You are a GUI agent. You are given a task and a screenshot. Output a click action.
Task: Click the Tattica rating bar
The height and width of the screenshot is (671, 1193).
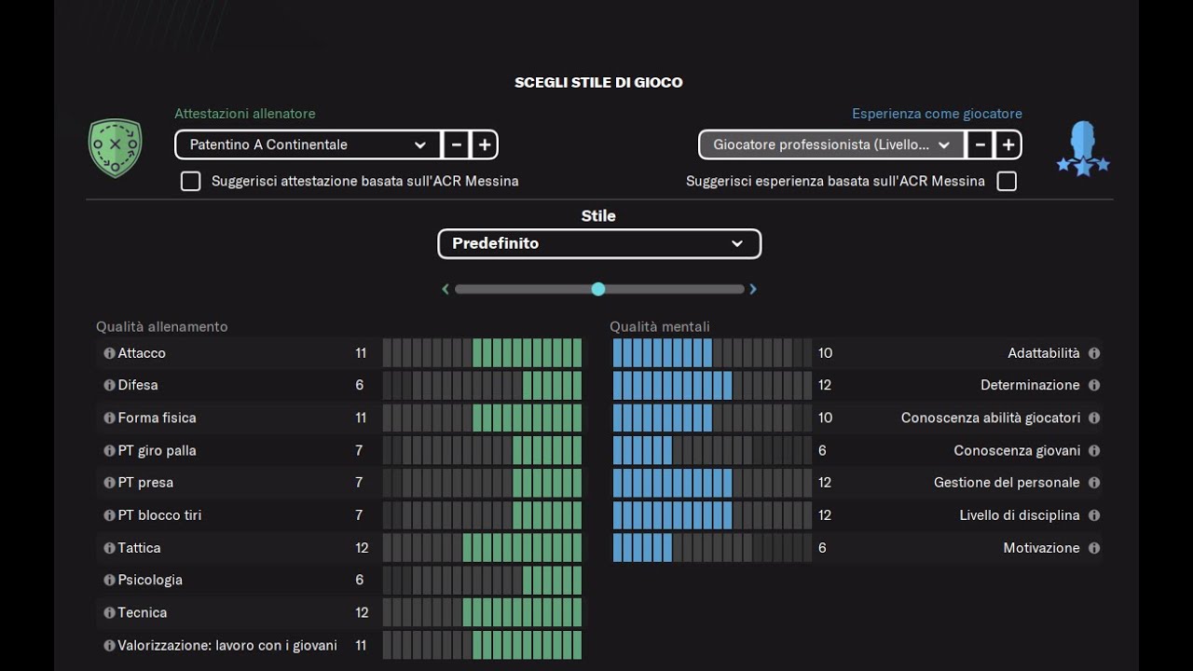point(482,548)
